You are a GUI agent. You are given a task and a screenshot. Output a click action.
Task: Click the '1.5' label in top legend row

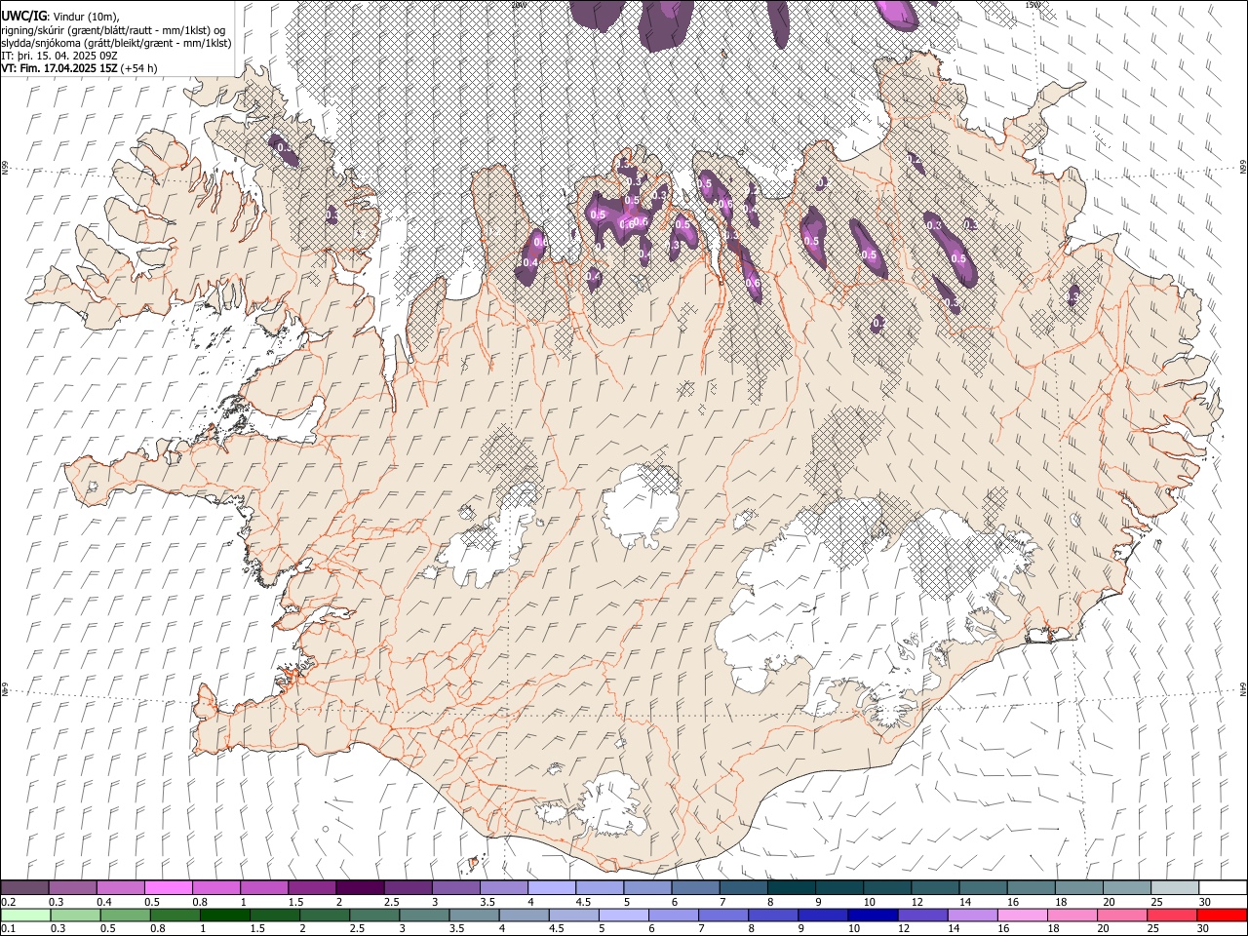294,902
